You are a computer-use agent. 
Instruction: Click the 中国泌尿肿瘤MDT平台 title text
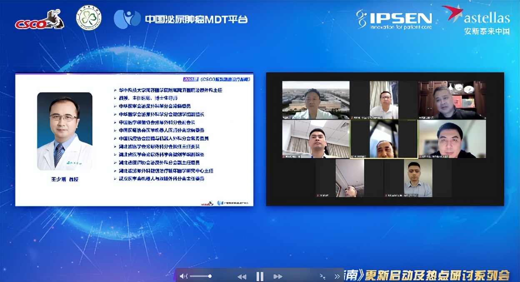tap(196, 19)
